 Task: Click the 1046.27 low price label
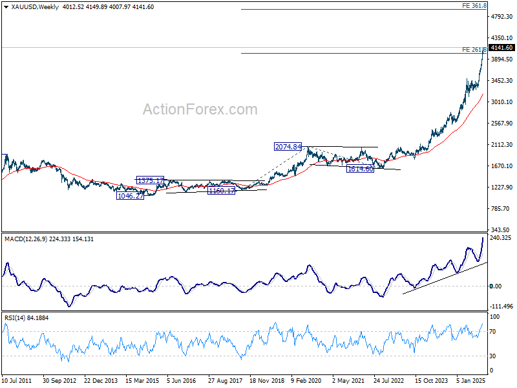click(130, 195)
